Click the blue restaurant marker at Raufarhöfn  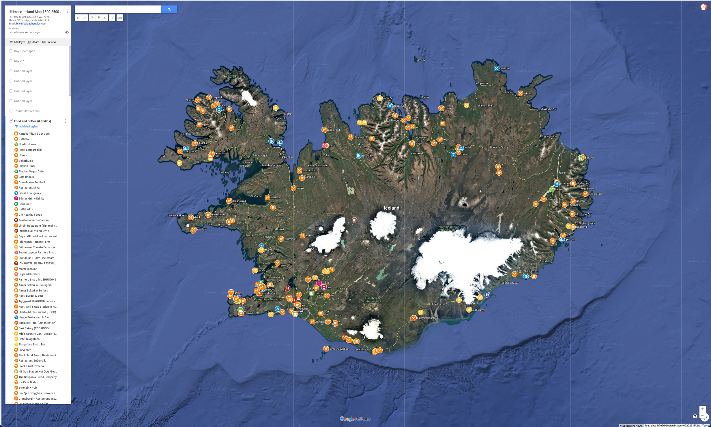[x=496, y=69]
